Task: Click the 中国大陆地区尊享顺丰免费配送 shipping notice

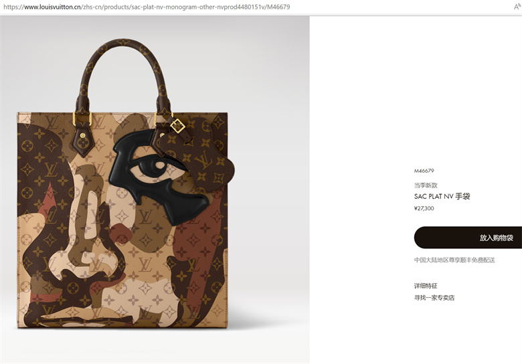Action: [x=454, y=260]
